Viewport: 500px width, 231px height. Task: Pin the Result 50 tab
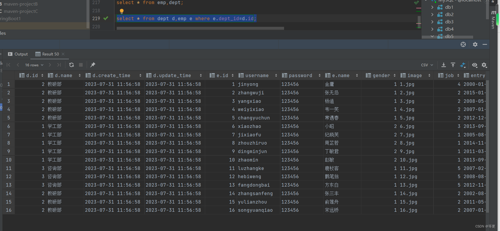tap(93, 65)
